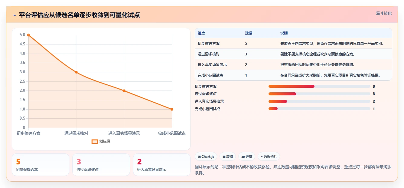
Task: Click the 维度 column header
Action: click(201, 33)
